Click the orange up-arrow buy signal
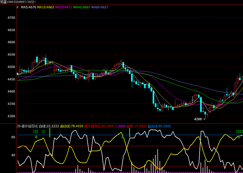 (x=157, y=168)
